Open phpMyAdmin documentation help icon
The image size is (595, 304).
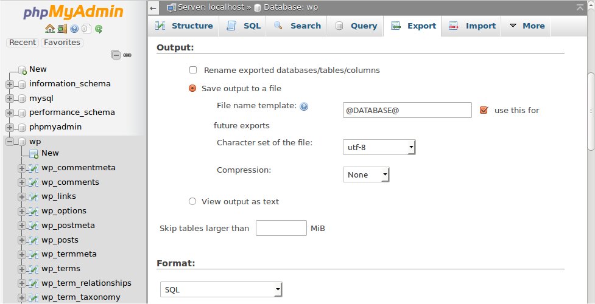click(x=74, y=29)
